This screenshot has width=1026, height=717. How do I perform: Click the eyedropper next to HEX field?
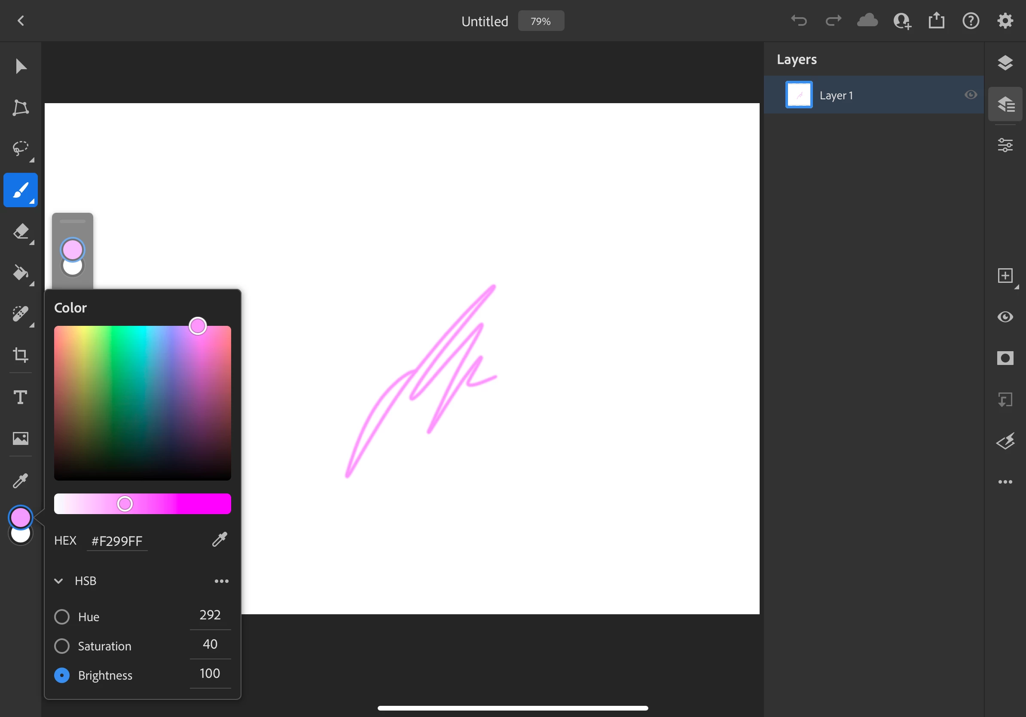click(x=220, y=539)
